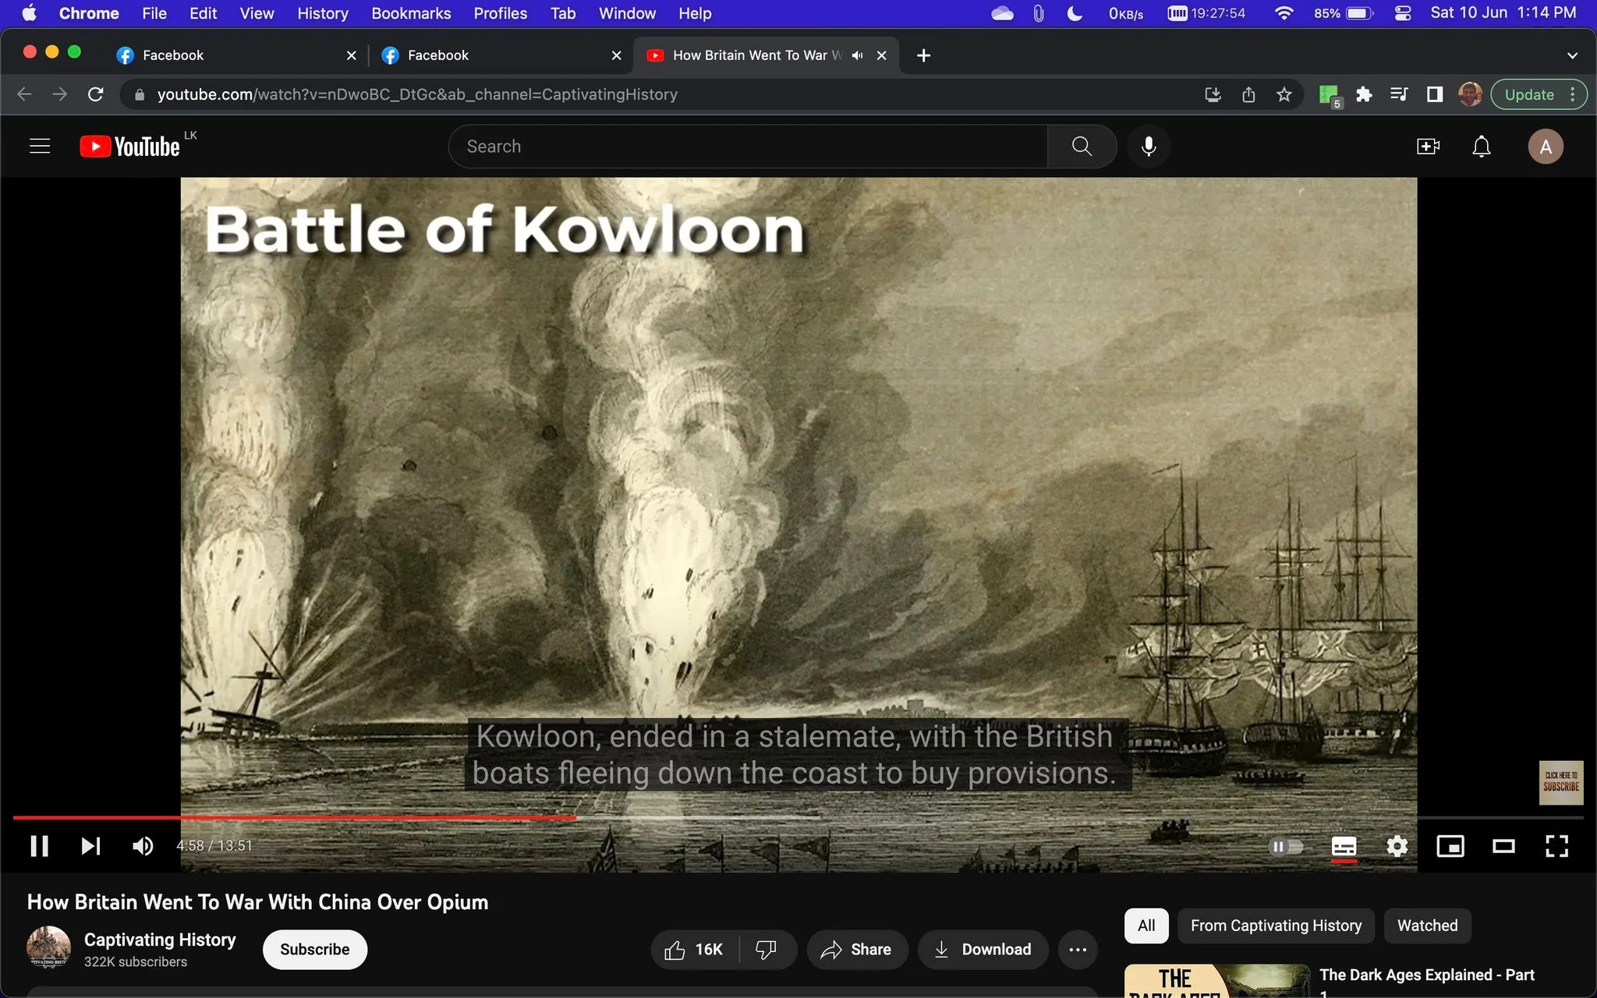Open the green extension with badge 5
Screen dimensions: 1597x998
tap(1329, 95)
